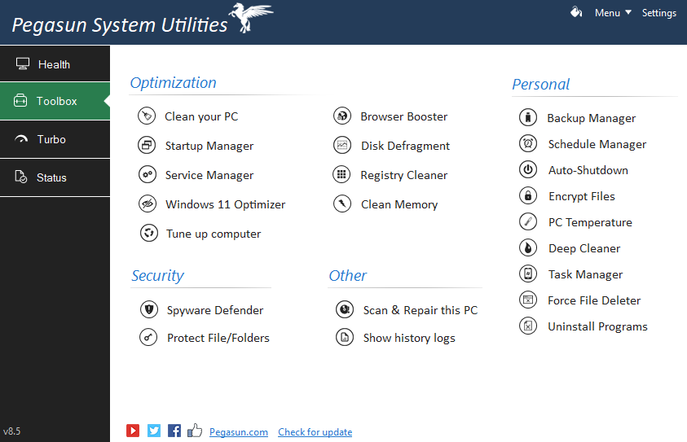Image resolution: width=687 pixels, height=442 pixels.
Task: Open the YouTube icon in footer
Action: (x=133, y=431)
